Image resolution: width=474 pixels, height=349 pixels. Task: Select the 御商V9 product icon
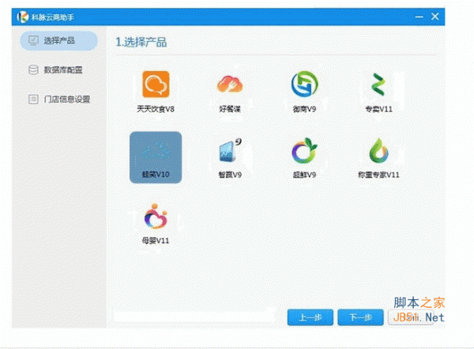[x=304, y=84]
